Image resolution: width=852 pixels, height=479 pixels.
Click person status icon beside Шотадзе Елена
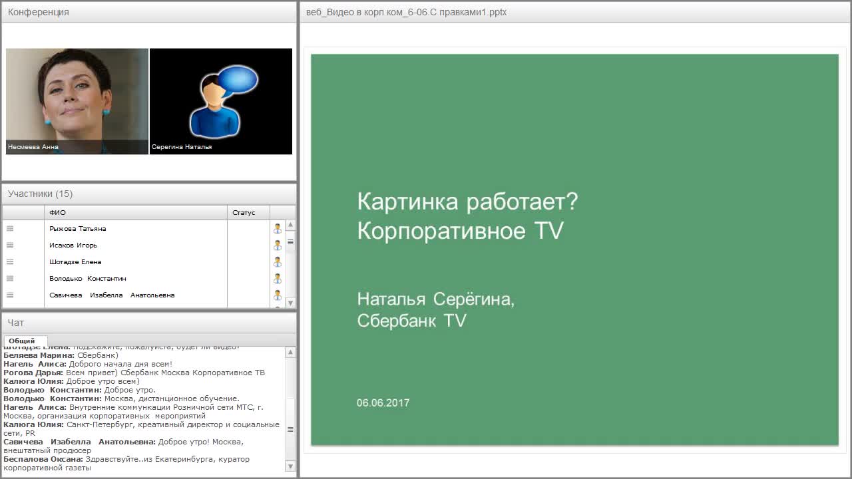[x=278, y=261]
